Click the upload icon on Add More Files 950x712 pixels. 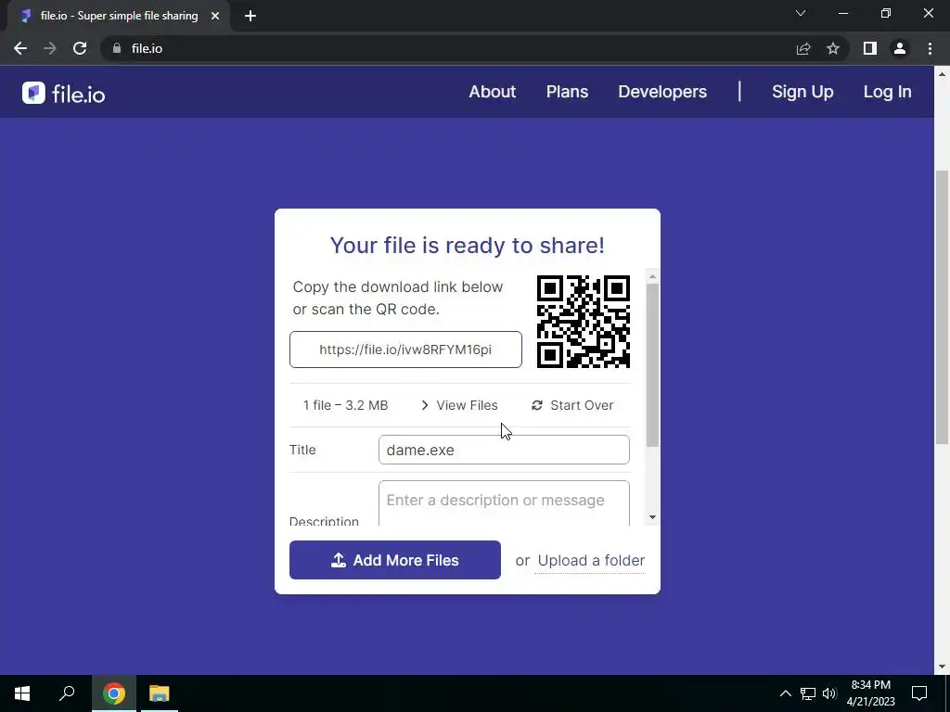coord(339,560)
